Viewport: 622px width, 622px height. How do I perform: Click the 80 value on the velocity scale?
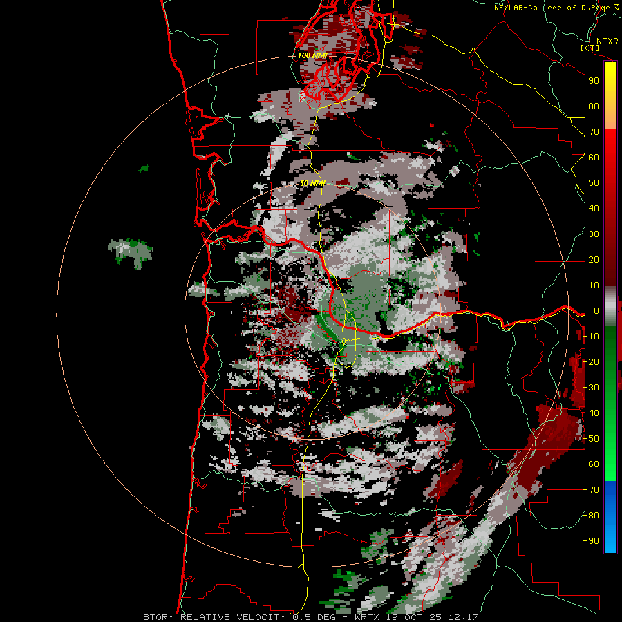point(594,106)
